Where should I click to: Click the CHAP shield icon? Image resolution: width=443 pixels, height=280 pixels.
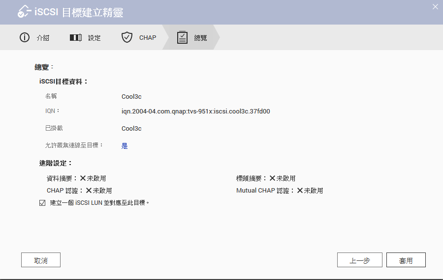(x=127, y=38)
